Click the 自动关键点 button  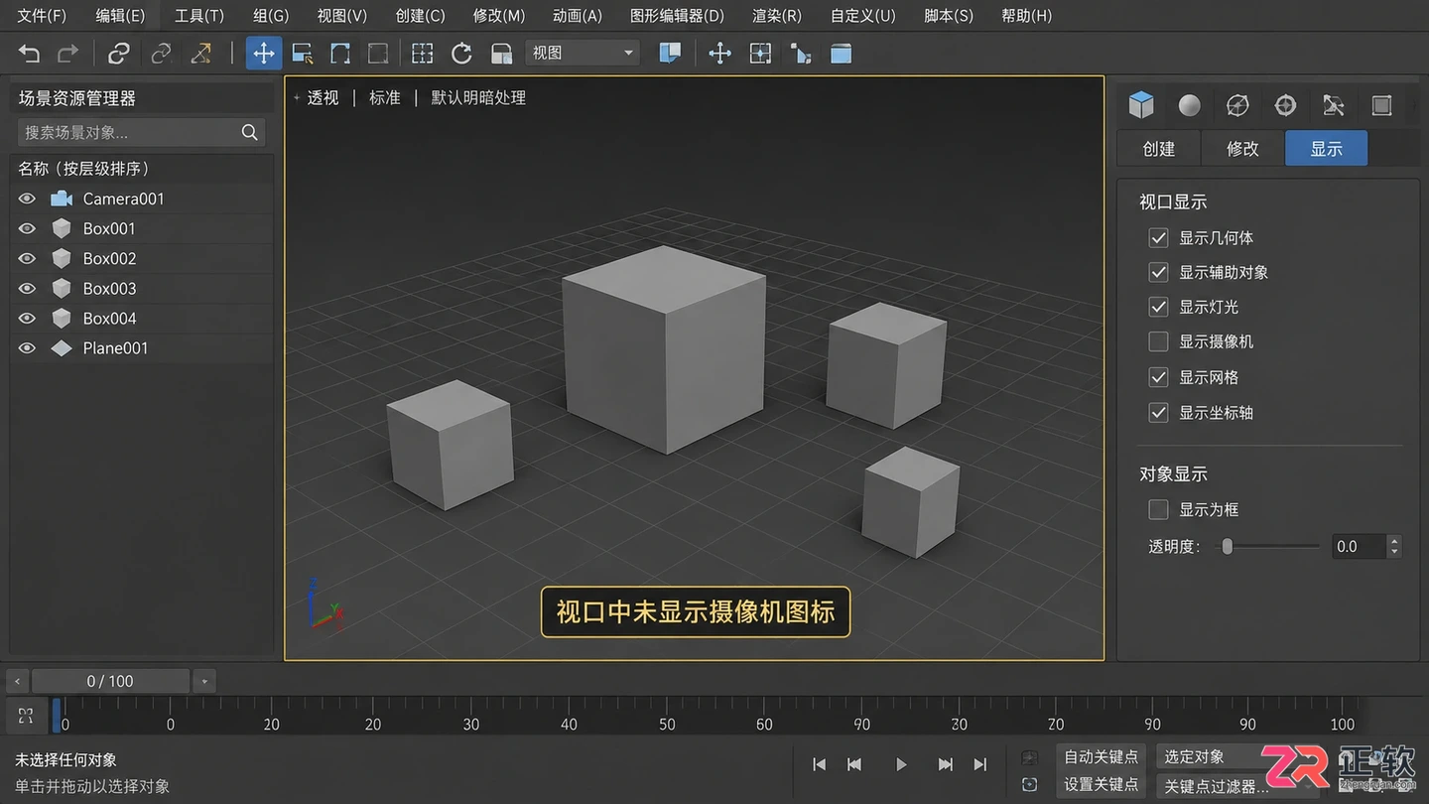tap(1101, 756)
